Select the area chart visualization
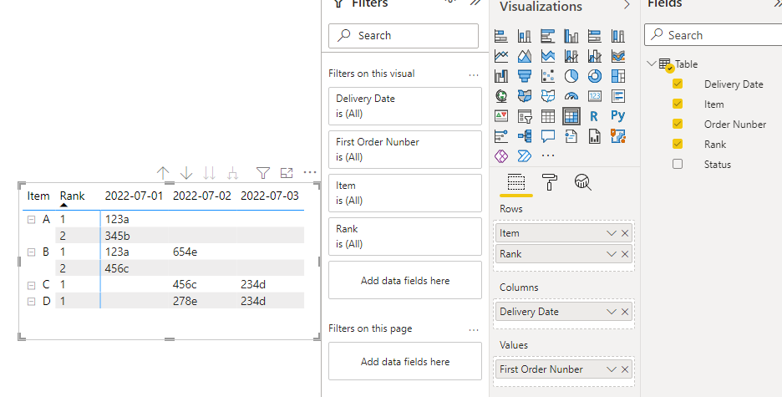Screen dimensions: 782x397 (524, 56)
